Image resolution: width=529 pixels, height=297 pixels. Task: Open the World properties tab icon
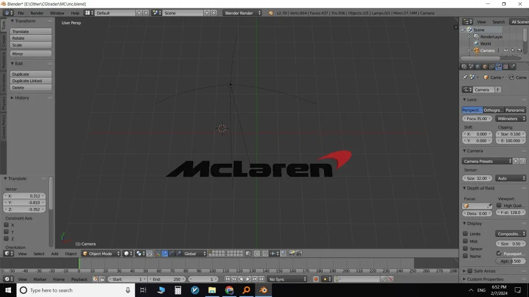point(478,66)
